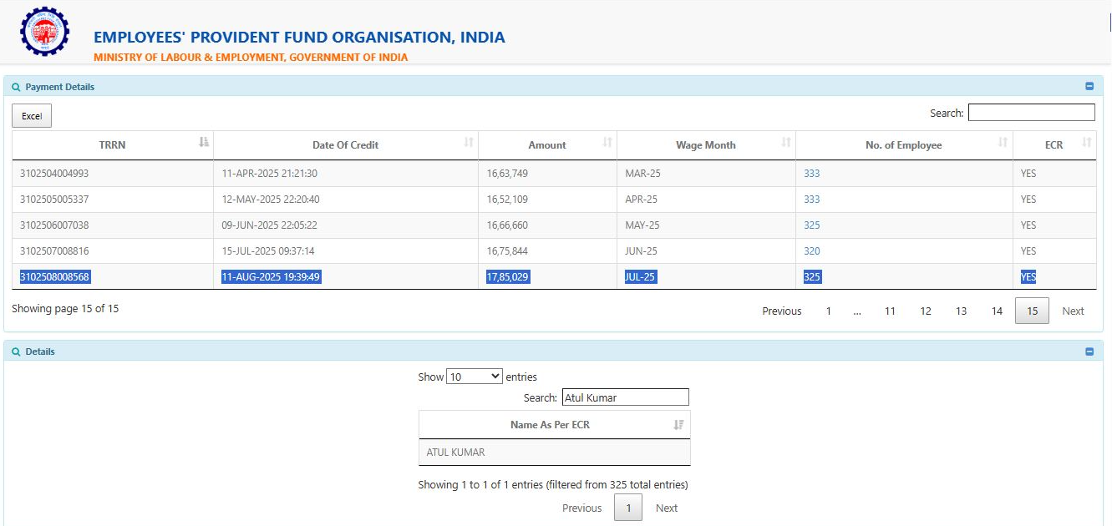Screen dimensions: 1112x526
Task: Sort by Wage Month column
Action: (x=705, y=144)
